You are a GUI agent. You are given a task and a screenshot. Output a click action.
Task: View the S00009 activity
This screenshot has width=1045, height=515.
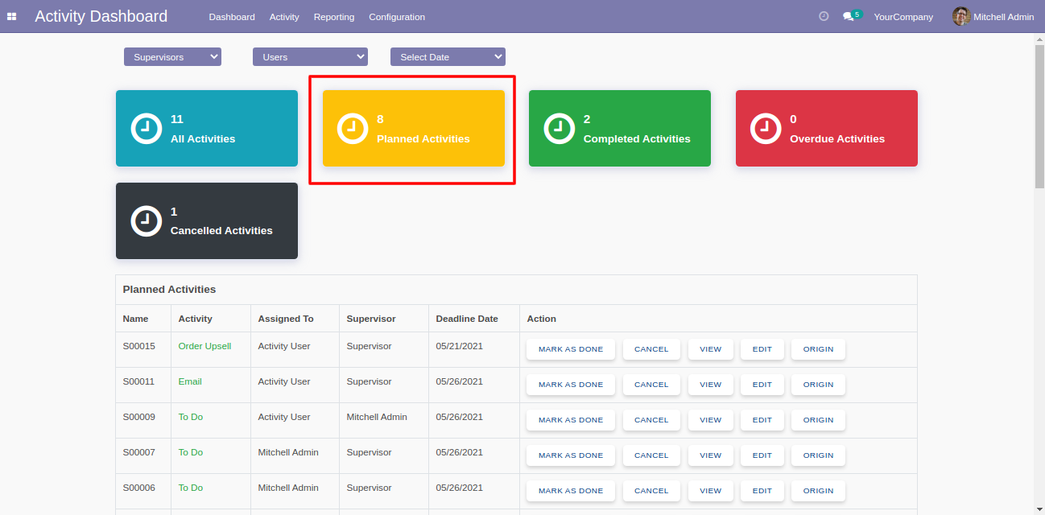711,420
